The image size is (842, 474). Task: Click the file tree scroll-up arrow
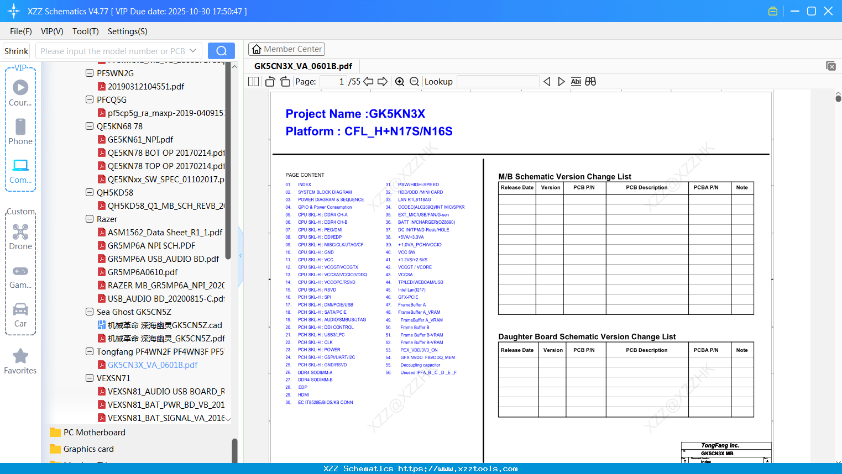(234, 67)
